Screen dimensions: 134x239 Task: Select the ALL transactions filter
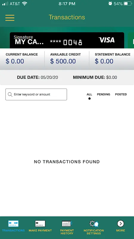tap(89, 94)
